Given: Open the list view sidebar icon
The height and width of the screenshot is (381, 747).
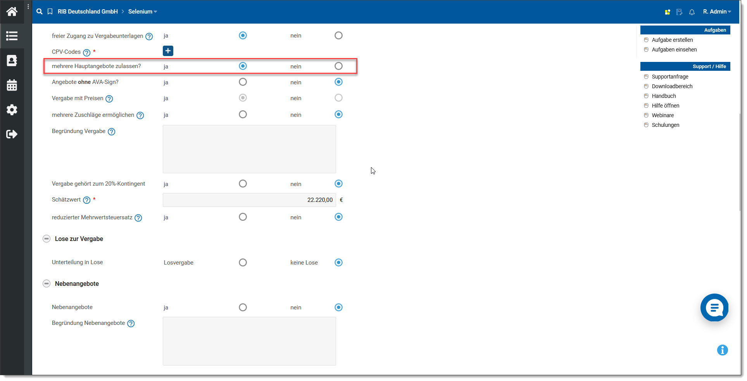Looking at the screenshot, I should tap(12, 36).
